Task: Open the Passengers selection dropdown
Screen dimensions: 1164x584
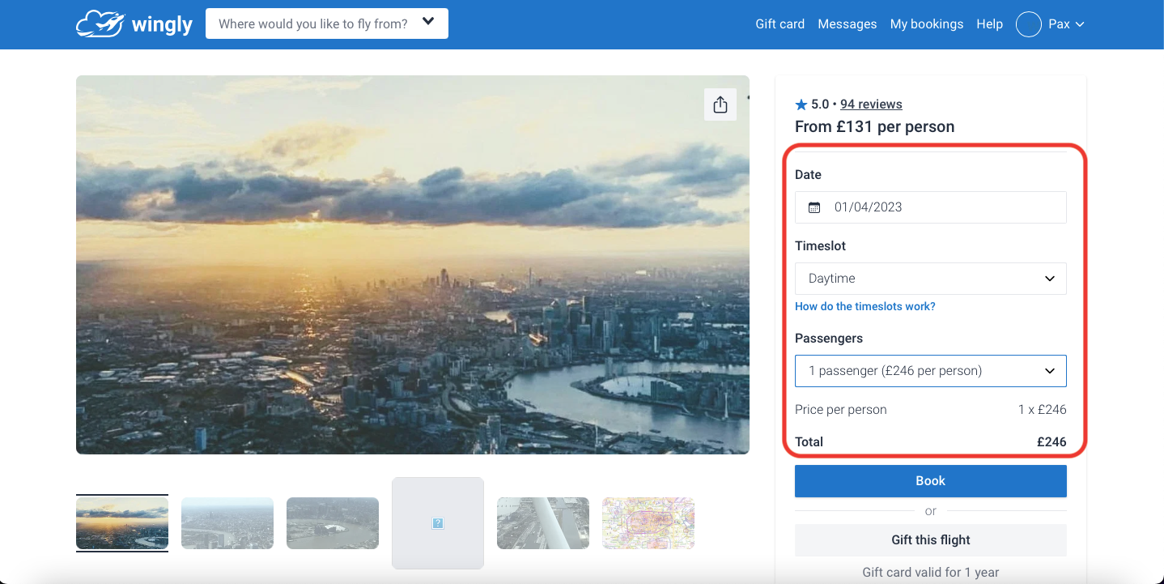Action: tap(931, 371)
